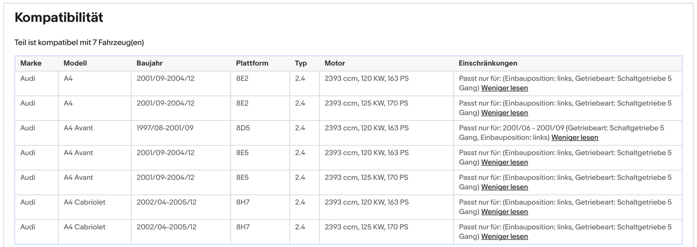
Task: Collapse restrictions for A4 Cabriolet 170 PS row
Action: point(504,237)
